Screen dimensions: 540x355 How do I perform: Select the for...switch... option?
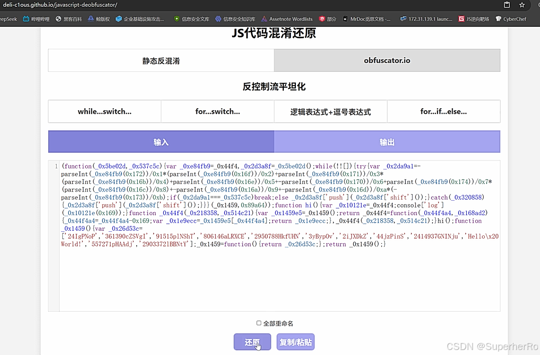coord(218,111)
